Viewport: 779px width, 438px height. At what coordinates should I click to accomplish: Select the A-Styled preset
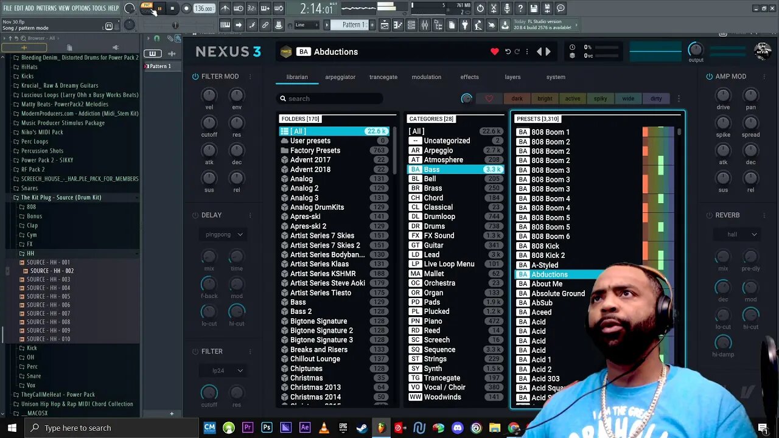tap(545, 265)
